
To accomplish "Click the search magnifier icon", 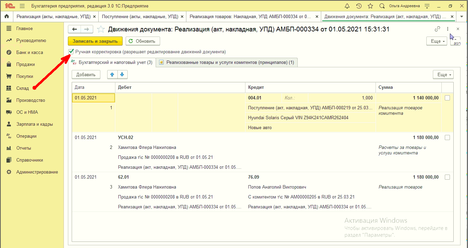I will [382, 6].
